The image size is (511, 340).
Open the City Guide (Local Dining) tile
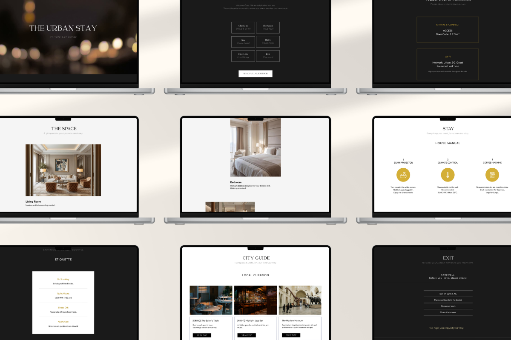click(243, 56)
